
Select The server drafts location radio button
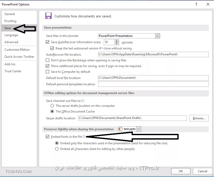point(52,106)
